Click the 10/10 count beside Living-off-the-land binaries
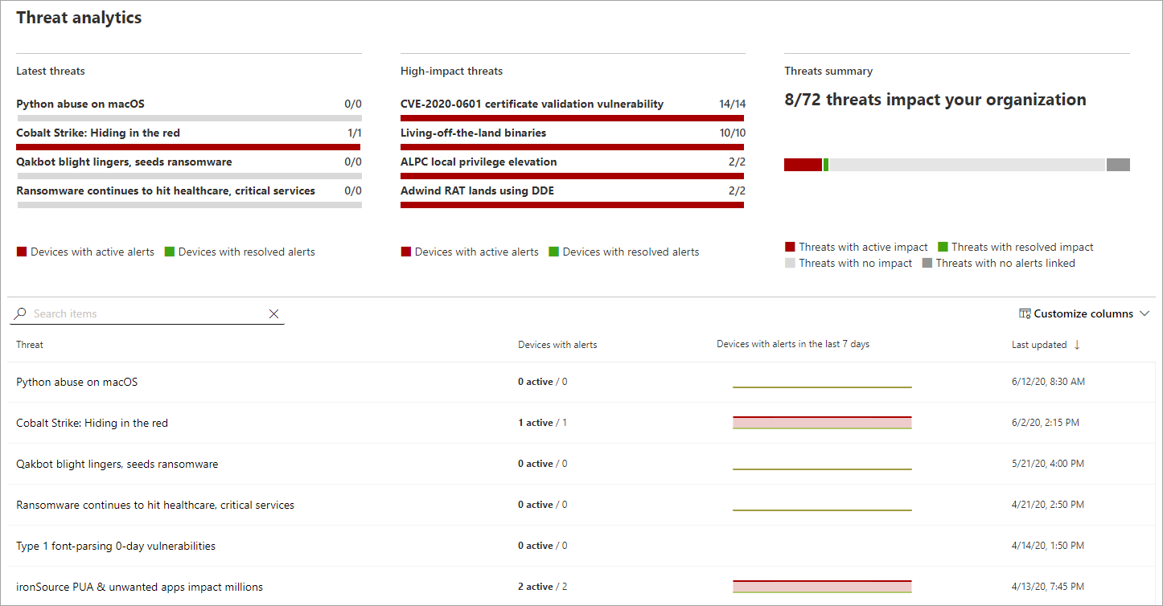Screen dimensions: 1163x606 (x=733, y=133)
